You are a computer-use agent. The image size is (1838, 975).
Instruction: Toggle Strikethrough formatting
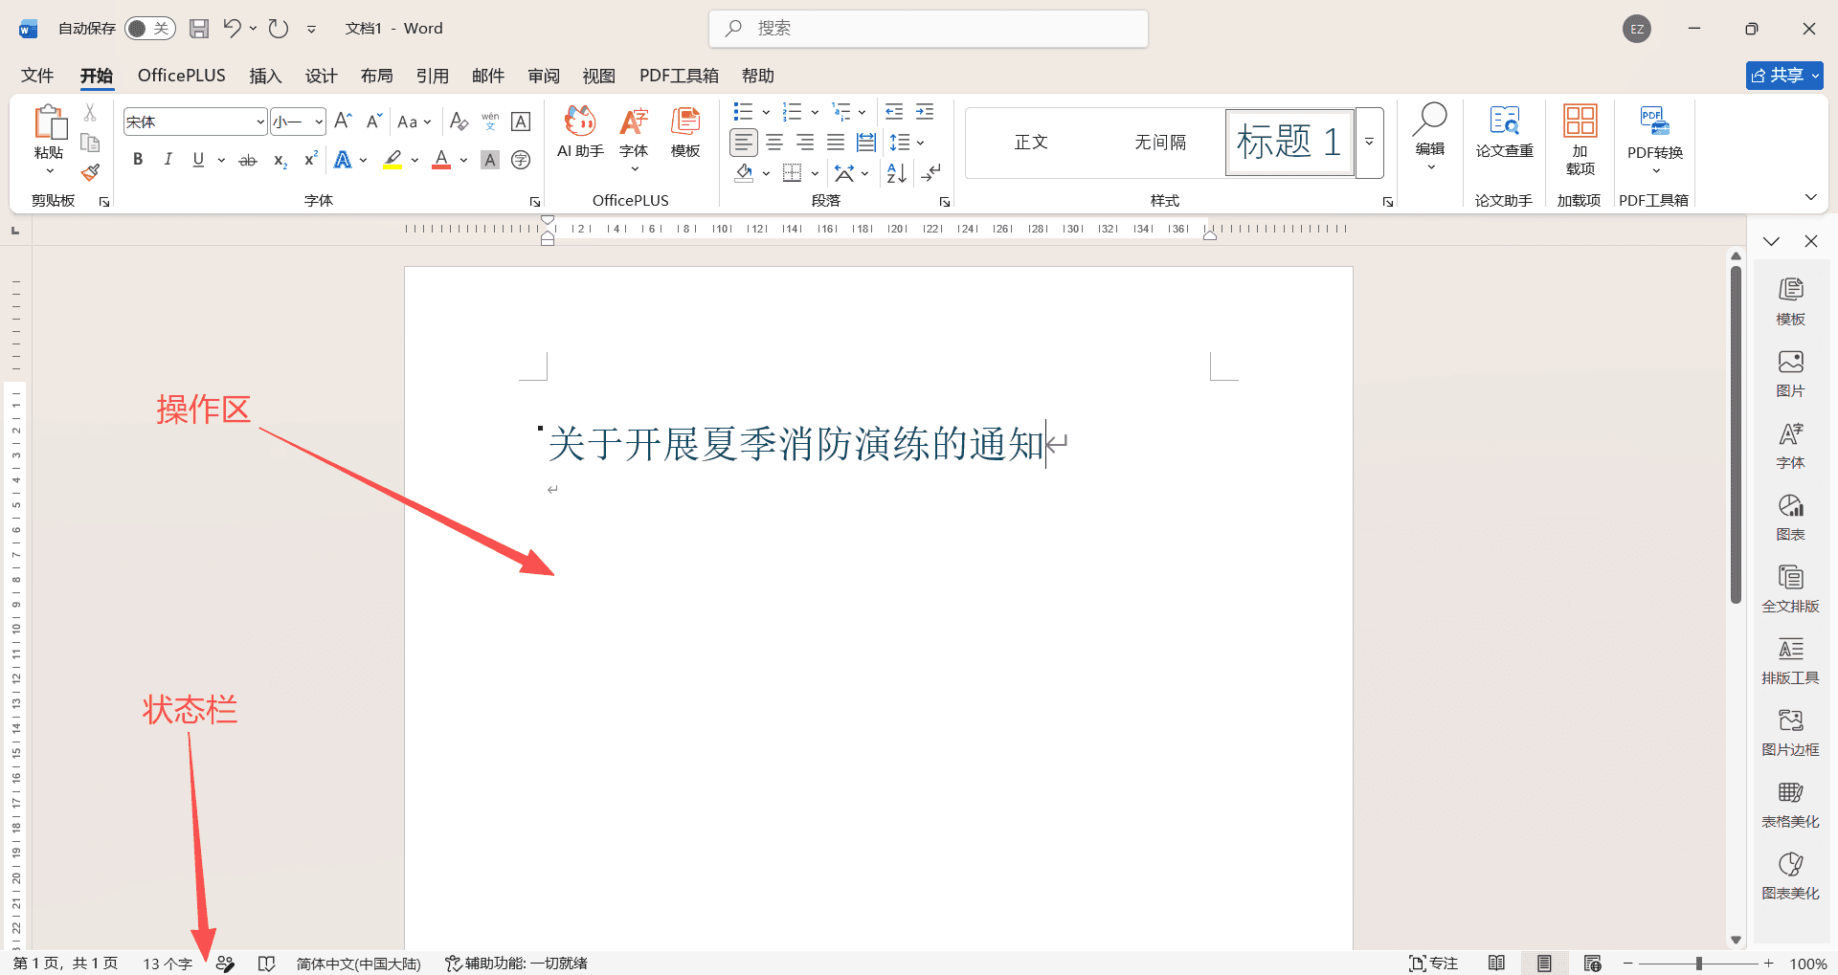pos(248,160)
